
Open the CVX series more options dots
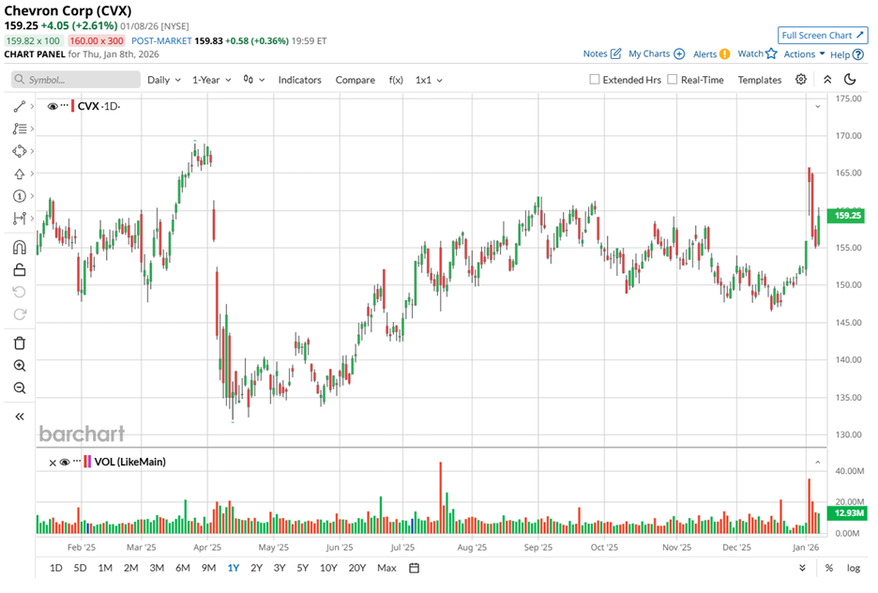click(x=65, y=105)
